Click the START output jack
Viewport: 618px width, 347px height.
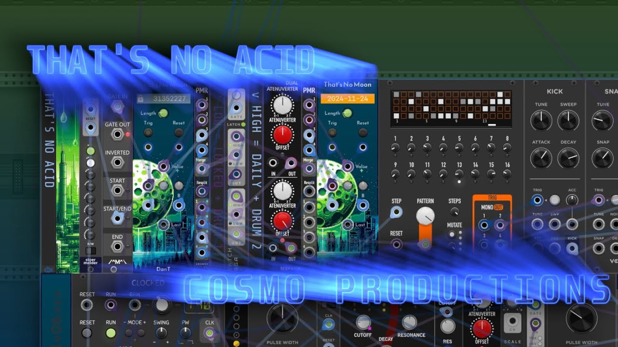pyautogui.click(x=117, y=190)
